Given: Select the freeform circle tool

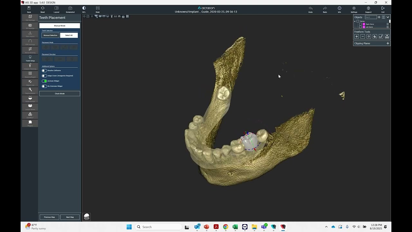Looking at the screenshot, I should pos(369,36).
